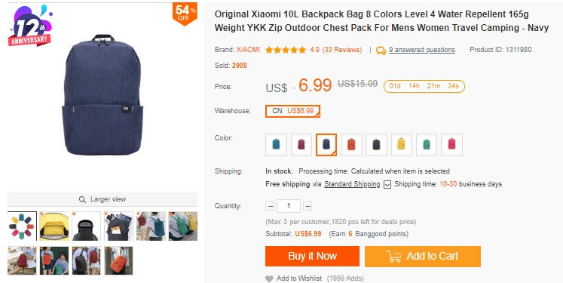Decrease quantity with the minus button
The image size is (563, 283).
coord(270,206)
